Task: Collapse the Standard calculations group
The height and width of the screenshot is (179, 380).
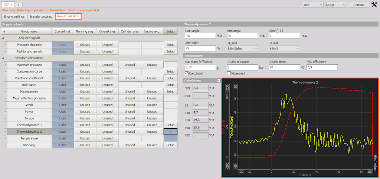Action: (x=3, y=58)
